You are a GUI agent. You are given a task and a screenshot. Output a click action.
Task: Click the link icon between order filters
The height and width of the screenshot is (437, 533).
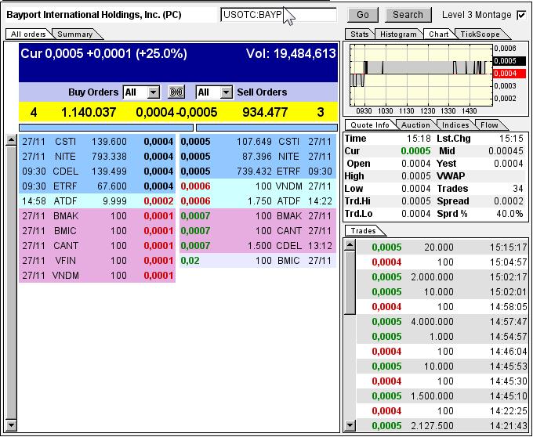click(176, 92)
